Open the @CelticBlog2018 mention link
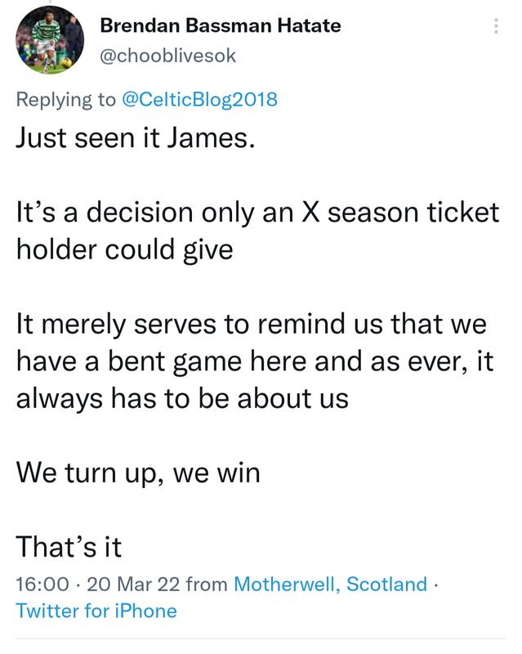 tap(199, 100)
